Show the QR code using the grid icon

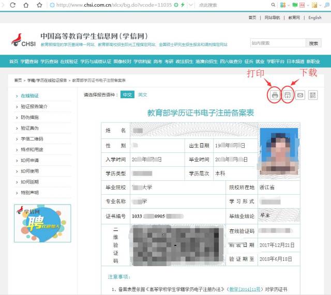[313, 95]
